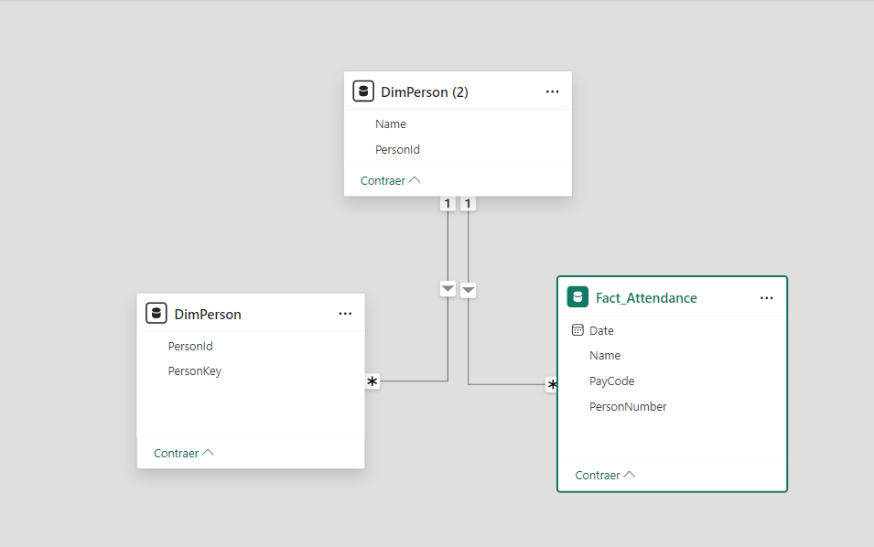874x547 pixels.
Task: Click the filter direction arrow on the Fact_Attendance relationship line
Action: tap(469, 290)
